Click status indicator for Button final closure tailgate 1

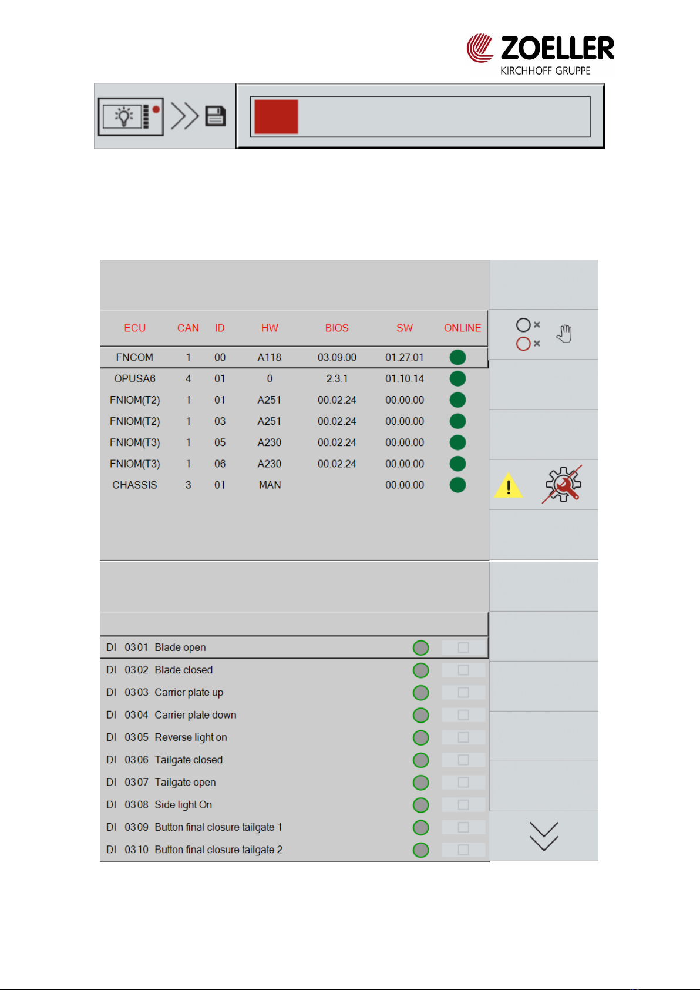(x=420, y=827)
